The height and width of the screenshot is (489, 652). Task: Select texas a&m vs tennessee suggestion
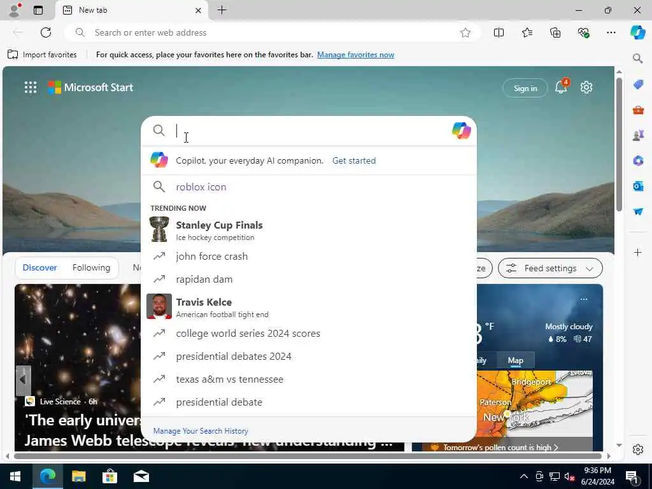tap(309, 379)
